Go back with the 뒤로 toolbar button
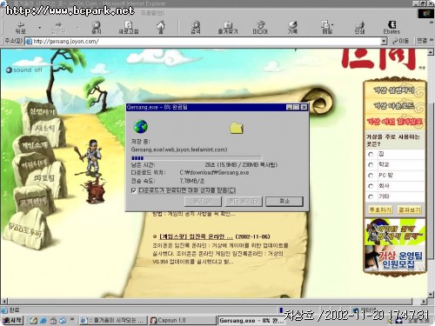Image resolution: width=435 pixels, height=326 pixels. 21,27
